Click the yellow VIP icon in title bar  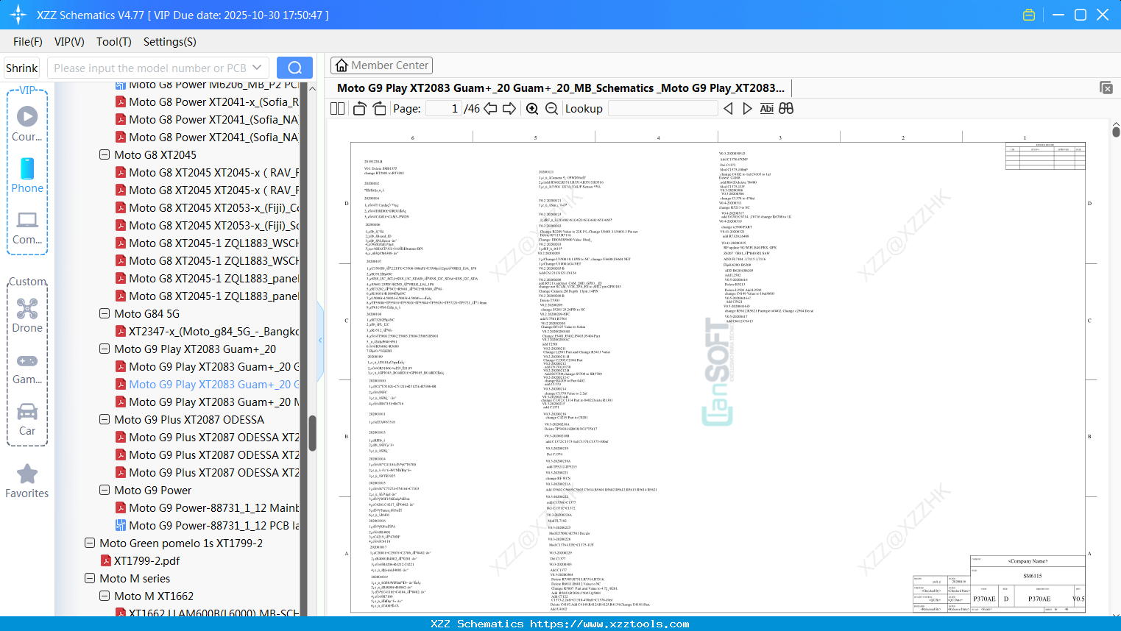tap(1029, 15)
